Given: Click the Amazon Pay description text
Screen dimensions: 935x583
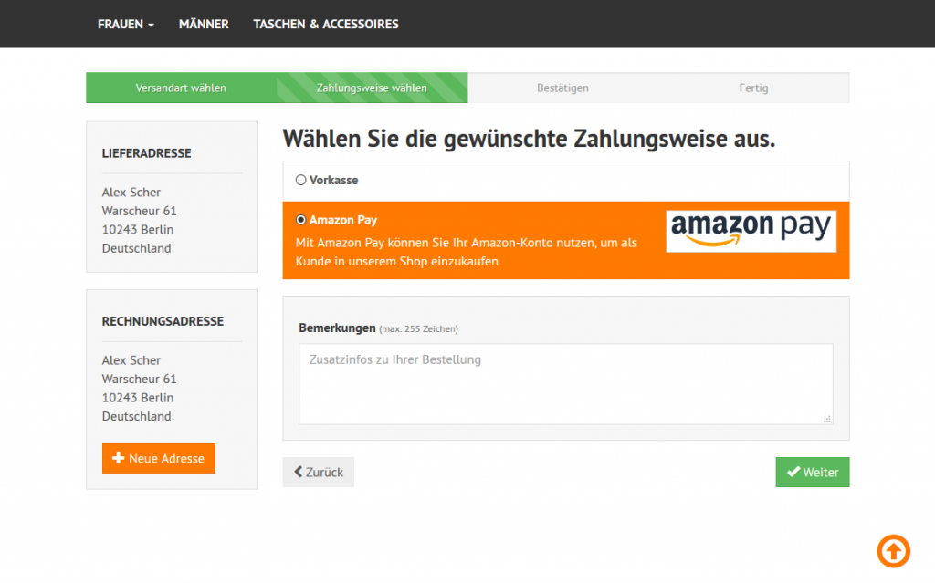Looking at the screenshot, I should 466,253.
